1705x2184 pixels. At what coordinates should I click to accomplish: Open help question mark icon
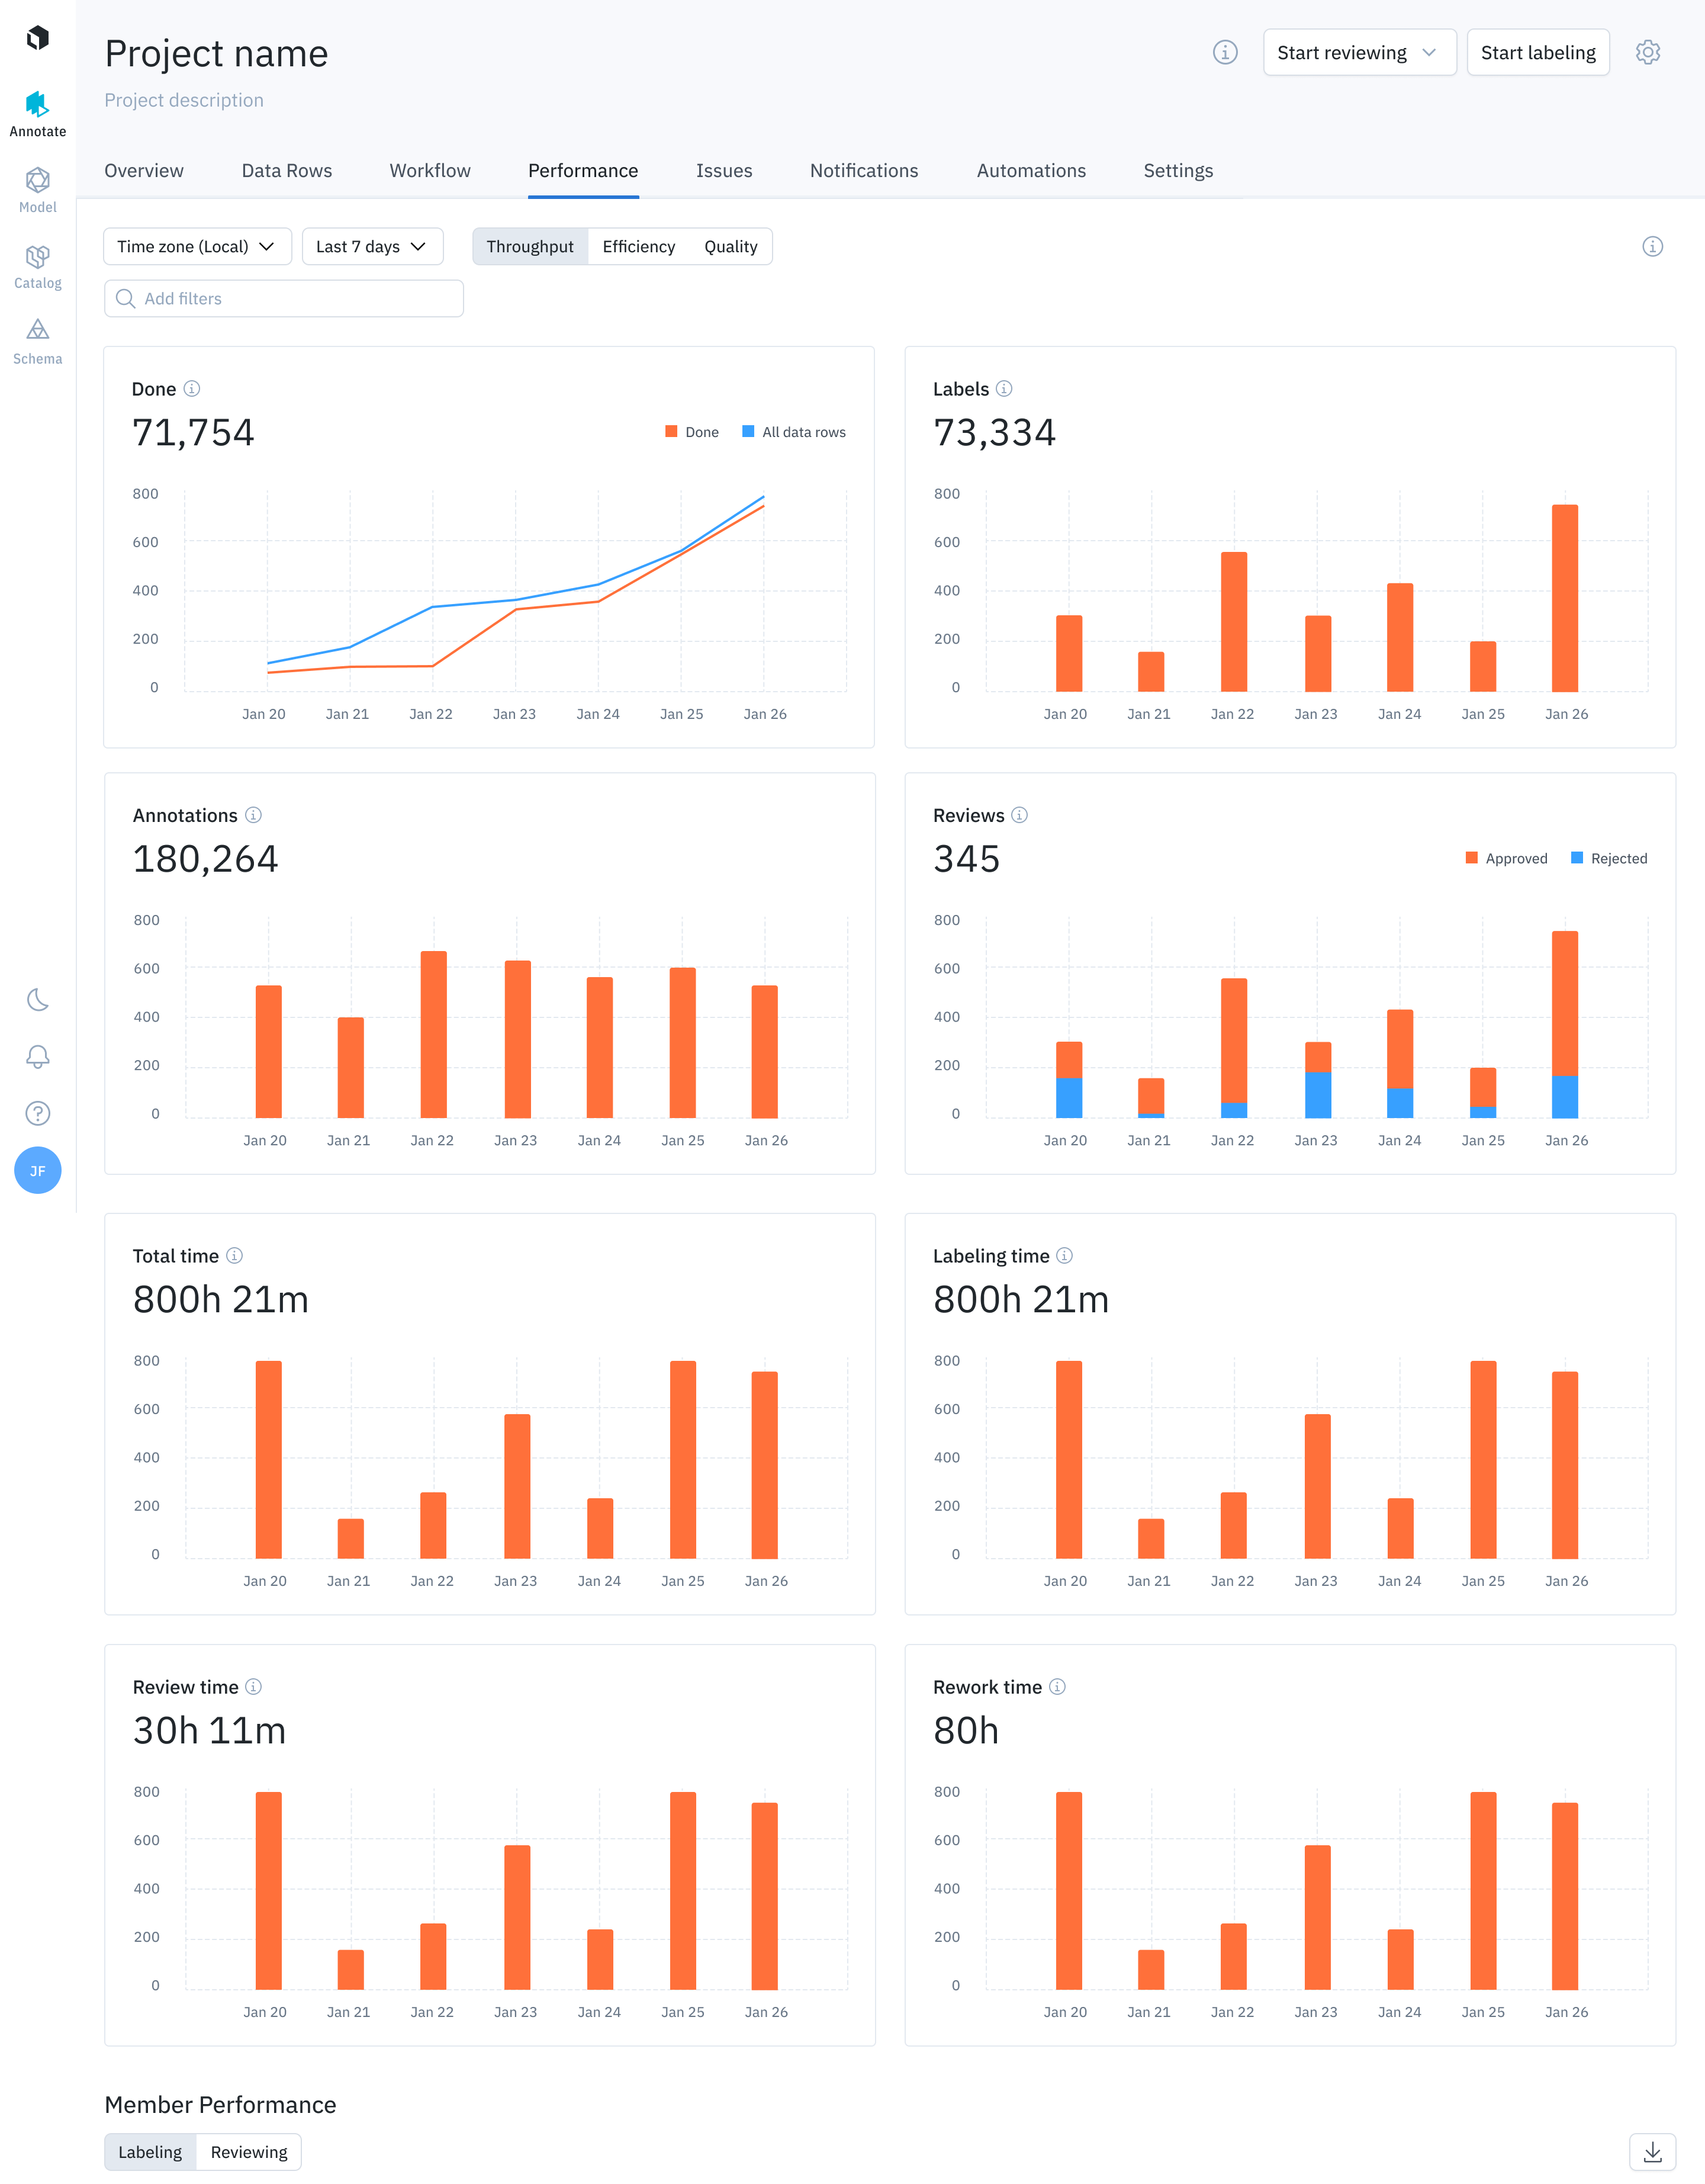pyautogui.click(x=38, y=1113)
